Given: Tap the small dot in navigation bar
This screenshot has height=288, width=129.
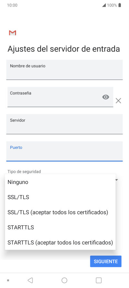Looking at the screenshot, I should [x=8, y=280].
